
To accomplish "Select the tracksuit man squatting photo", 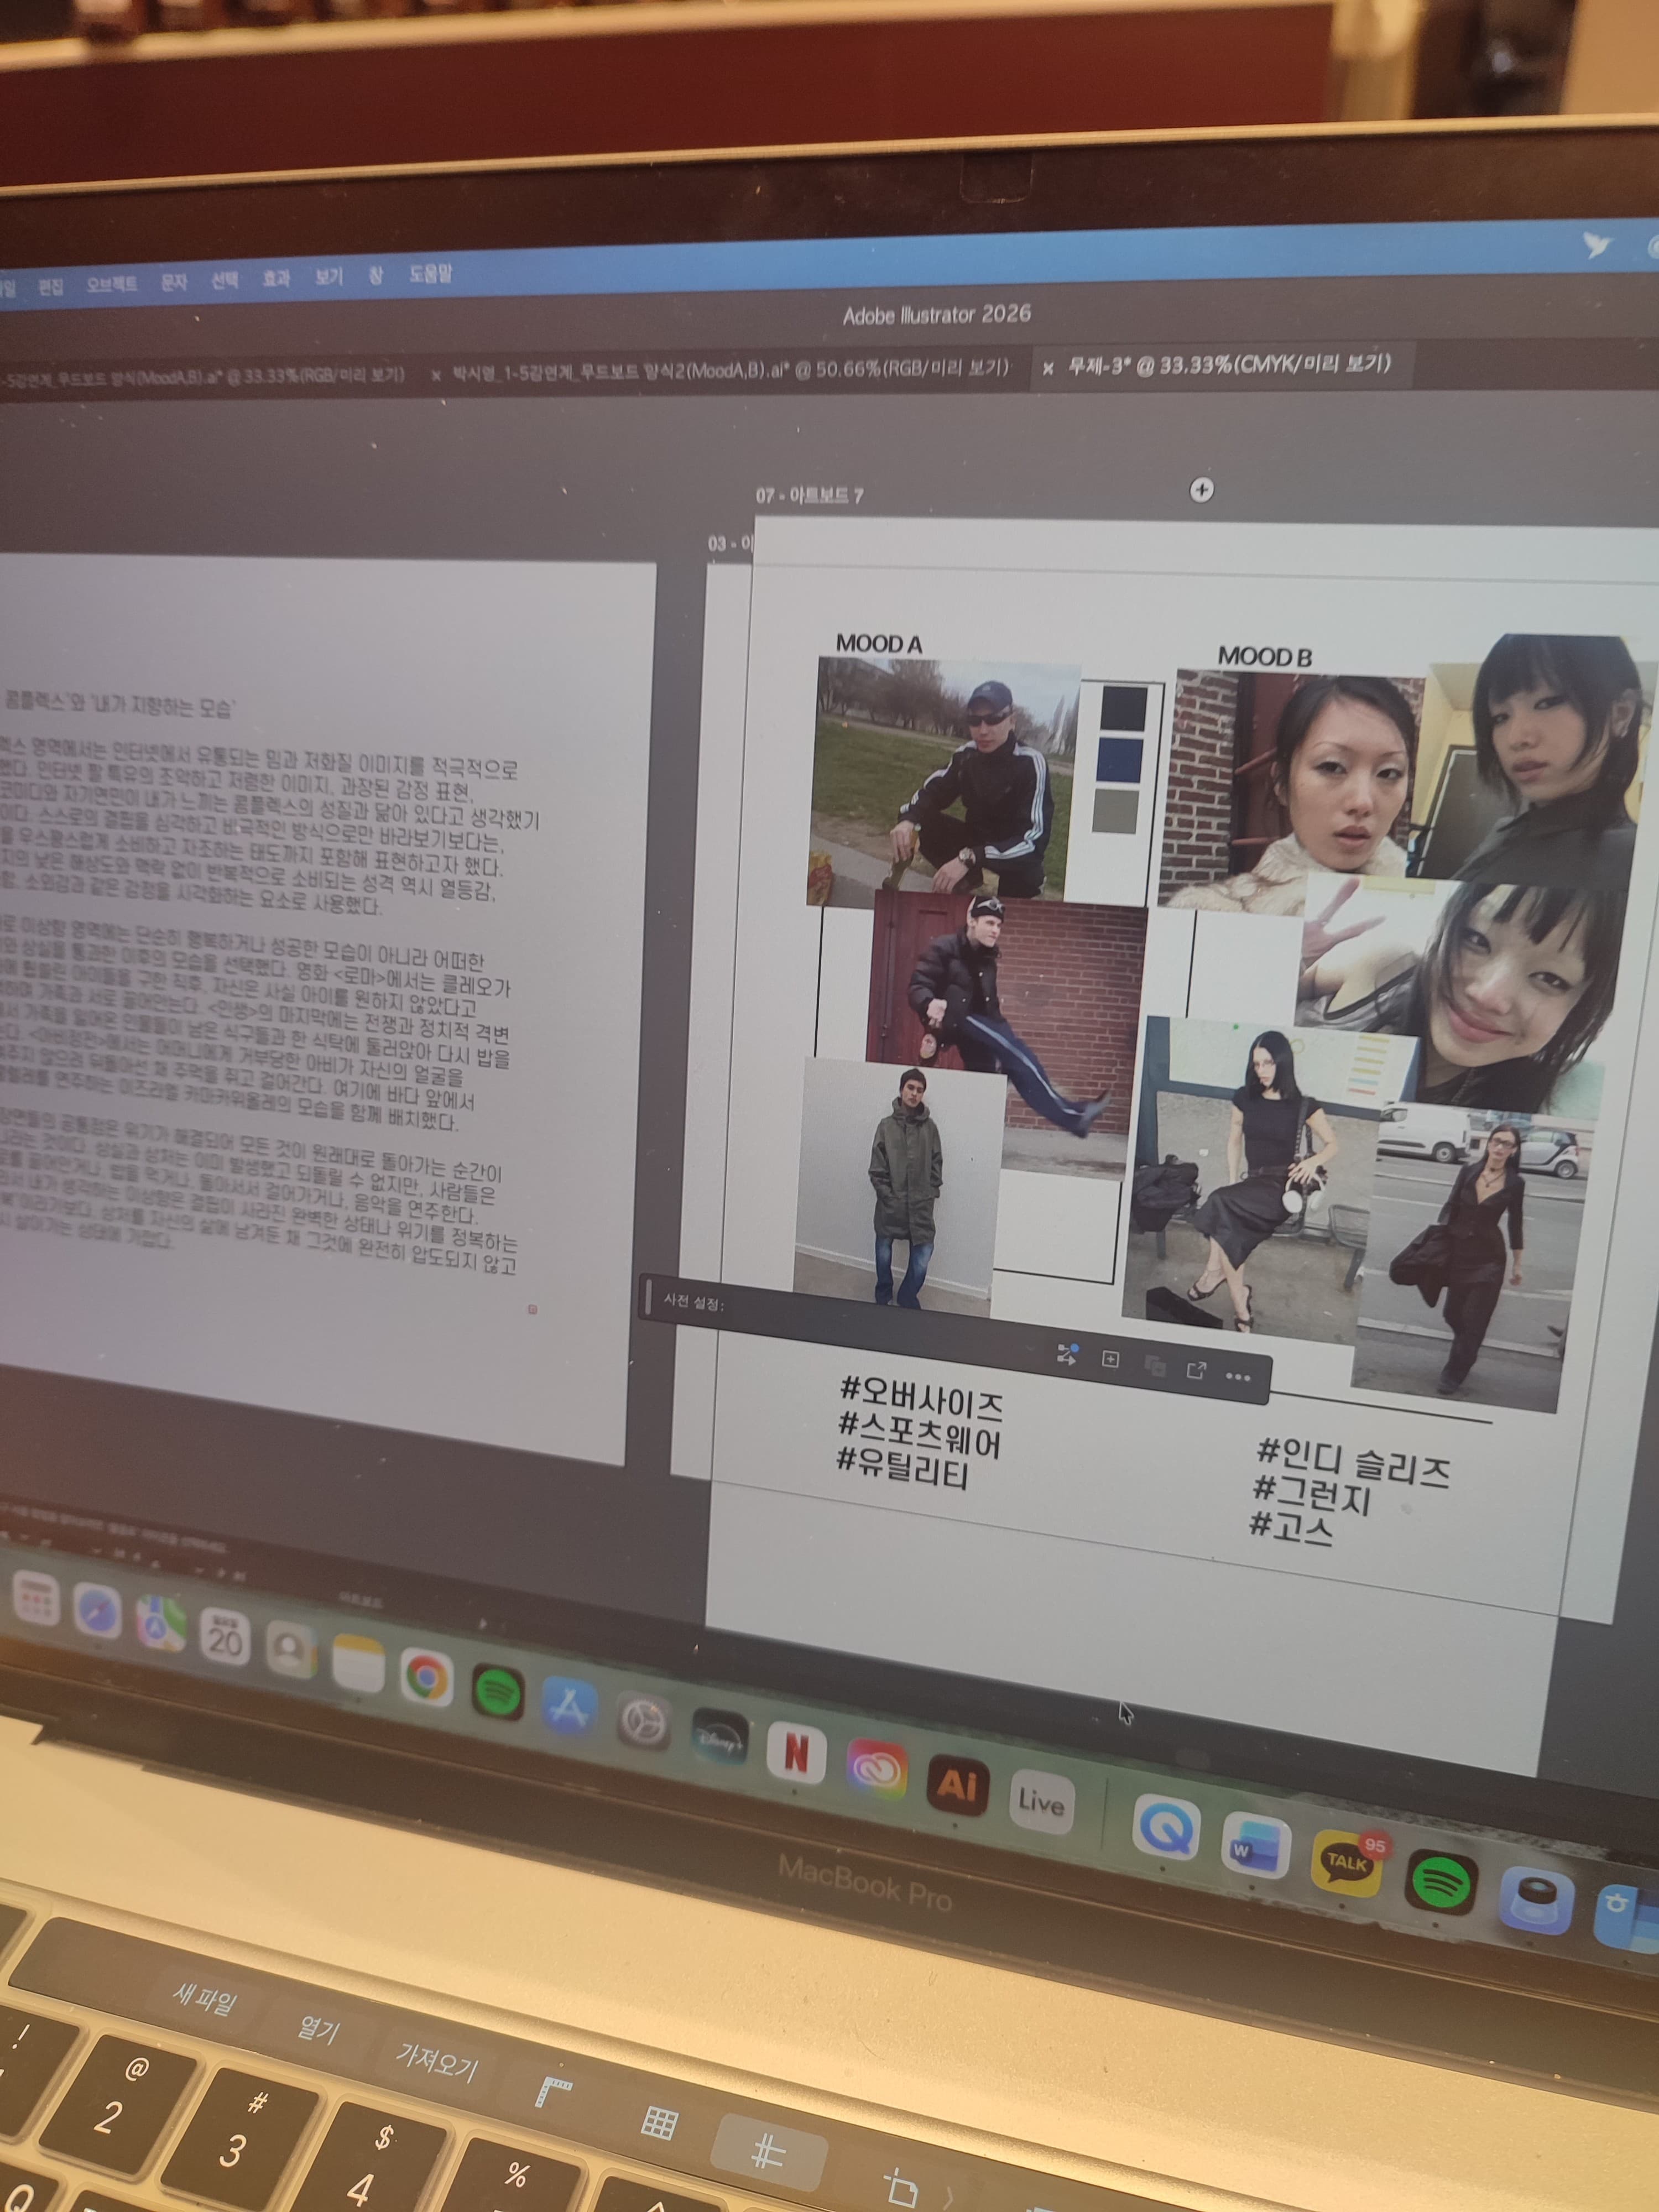I will point(943,780).
